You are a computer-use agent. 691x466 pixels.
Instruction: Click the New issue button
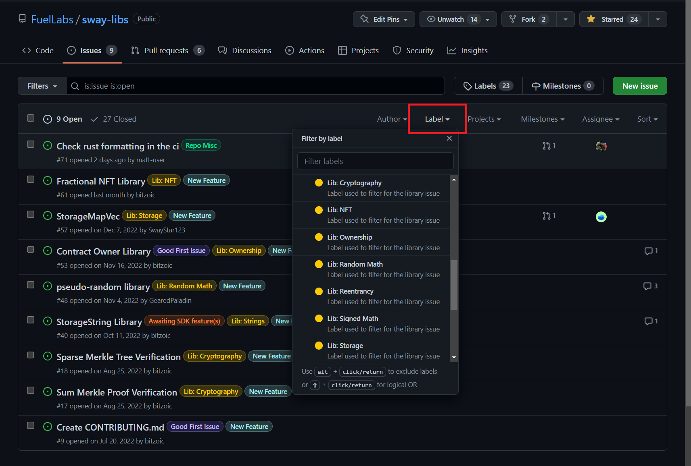tap(640, 86)
